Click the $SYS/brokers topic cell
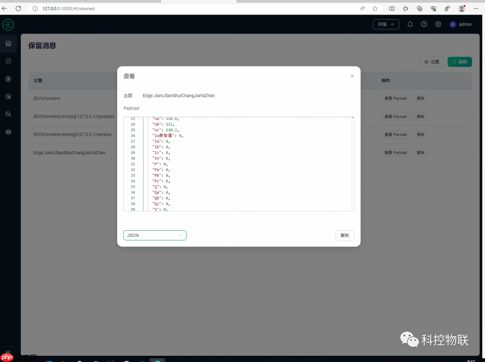 47,98
